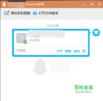Click the Android手机 window title

coord(35,4)
